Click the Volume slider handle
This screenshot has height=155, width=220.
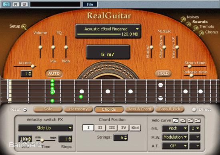pyautogui.click(x=40, y=47)
